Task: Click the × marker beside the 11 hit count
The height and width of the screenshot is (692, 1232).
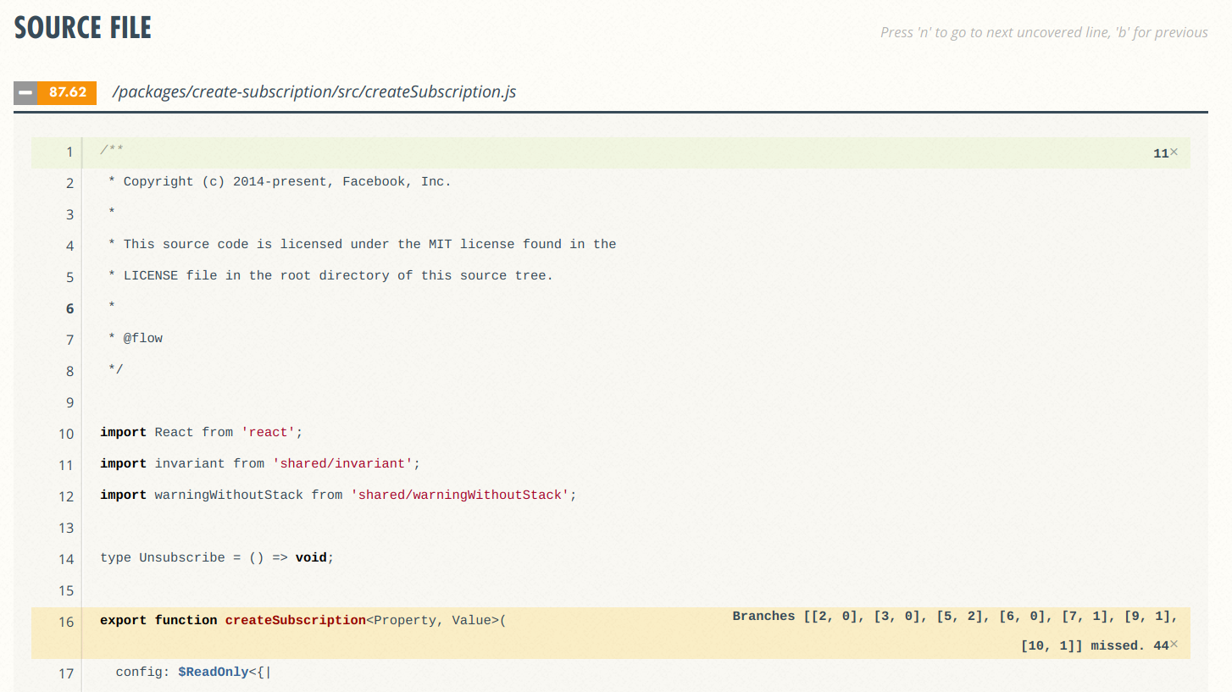Action: pos(1174,152)
